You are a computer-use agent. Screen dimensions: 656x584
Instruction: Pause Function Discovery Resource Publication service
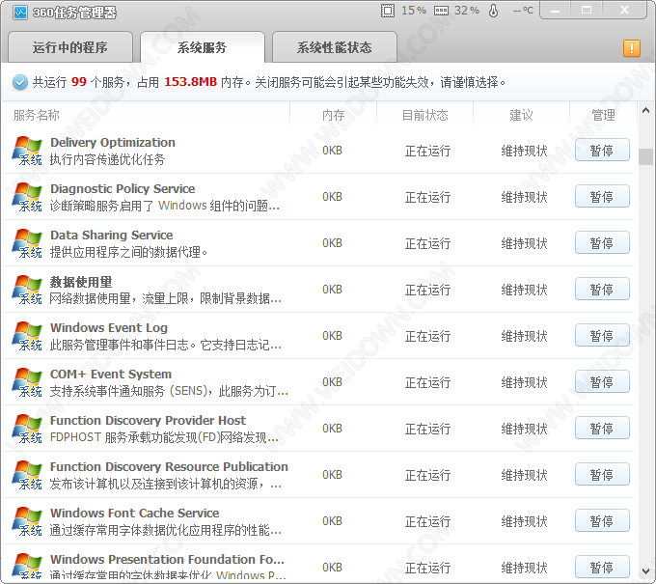point(602,474)
